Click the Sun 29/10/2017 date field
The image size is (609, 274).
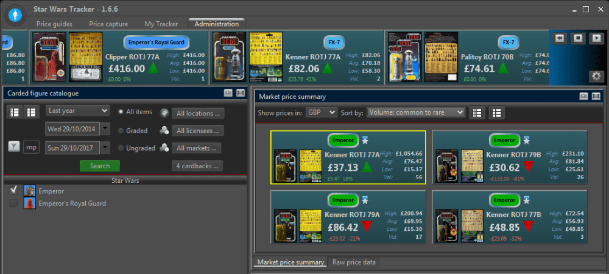coord(72,148)
